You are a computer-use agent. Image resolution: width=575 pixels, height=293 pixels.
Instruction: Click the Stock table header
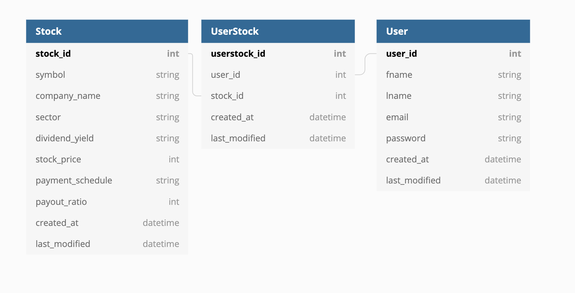click(x=107, y=31)
